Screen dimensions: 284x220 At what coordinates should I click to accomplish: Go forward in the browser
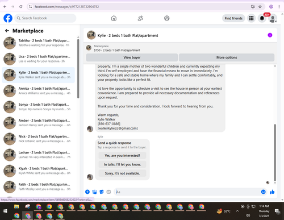[12, 7]
